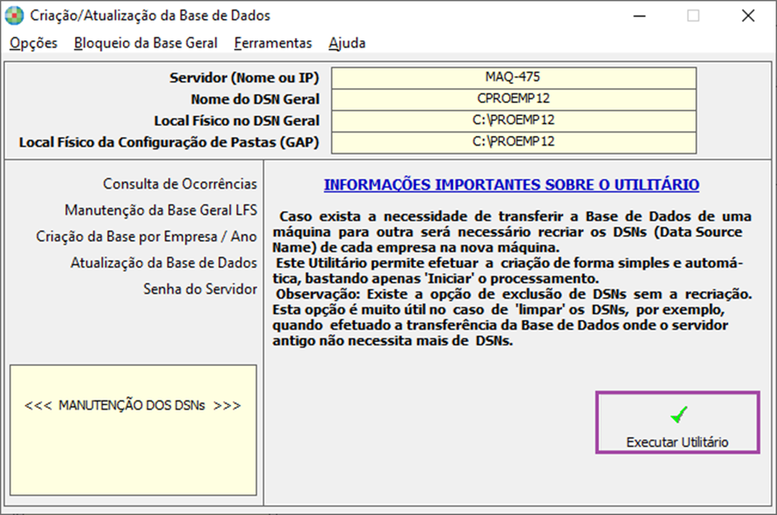Open the Bloqueio da Base Geral menu
This screenshot has width=777, height=515.
[x=146, y=43]
